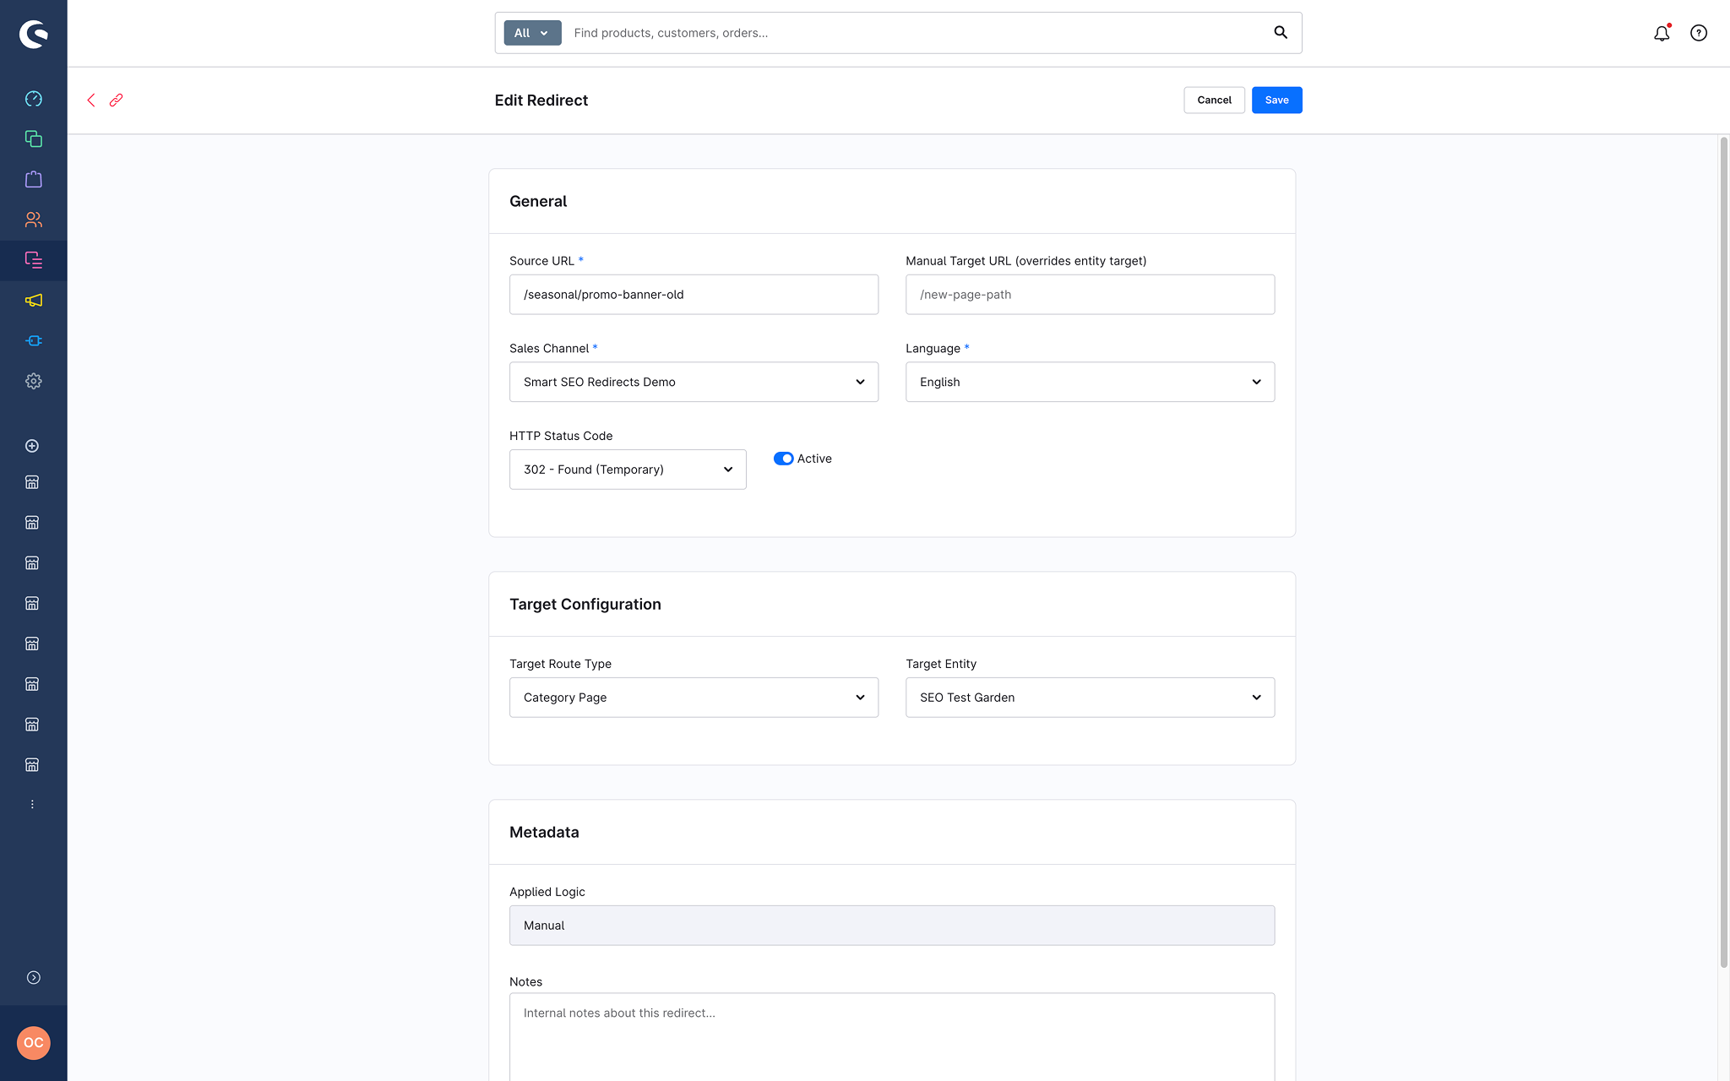The image size is (1730, 1081).
Task: Open the Content sidebar icon
Action: [33, 260]
